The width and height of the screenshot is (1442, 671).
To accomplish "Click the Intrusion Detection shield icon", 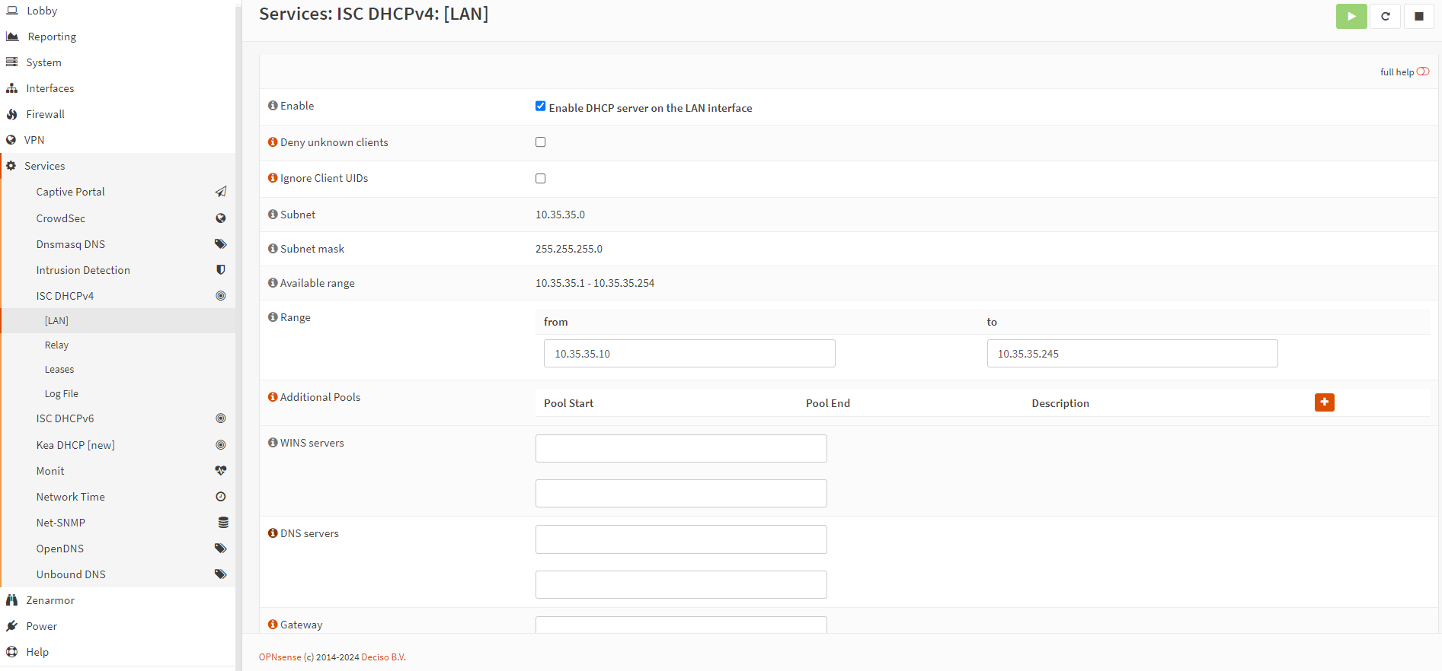I will [x=220, y=270].
